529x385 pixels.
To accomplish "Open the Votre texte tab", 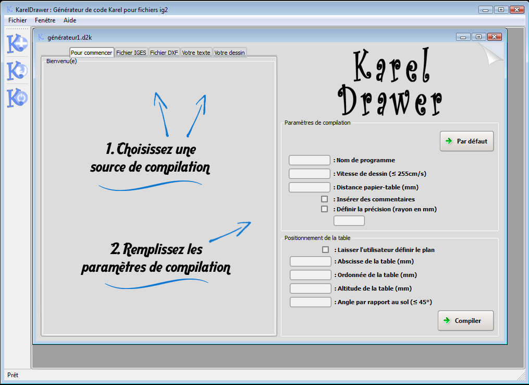I will 196,53.
